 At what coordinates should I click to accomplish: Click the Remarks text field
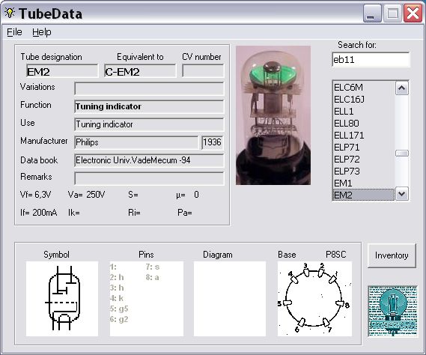click(149, 178)
